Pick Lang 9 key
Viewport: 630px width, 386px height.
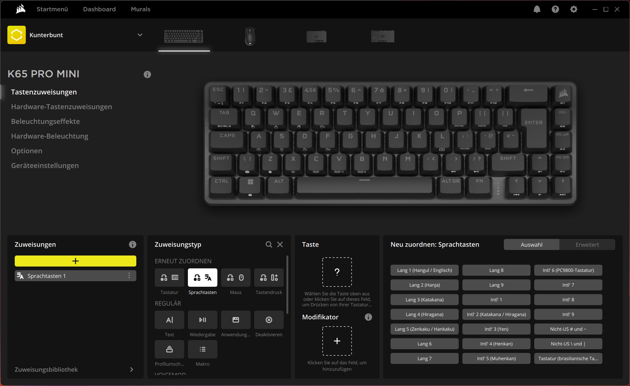[x=496, y=285]
